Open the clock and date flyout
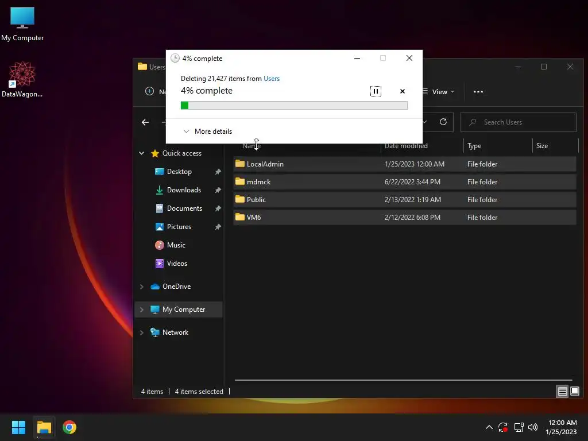 pos(562,427)
